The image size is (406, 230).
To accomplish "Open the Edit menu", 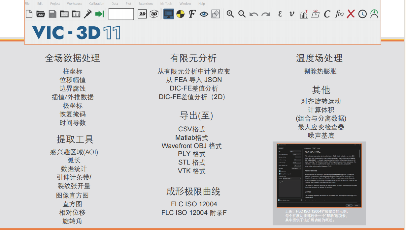I will 40,4.
